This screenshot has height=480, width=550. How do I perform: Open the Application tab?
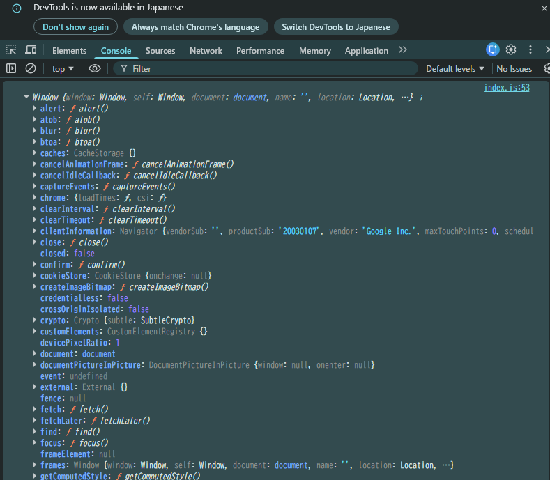[x=367, y=51]
